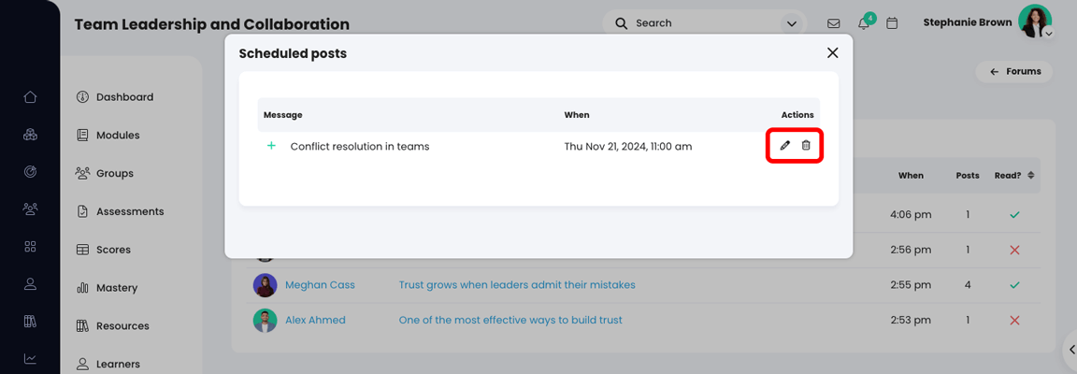Open Meghan Cass's profile link
Image resolution: width=1077 pixels, height=374 pixels.
point(320,284)
